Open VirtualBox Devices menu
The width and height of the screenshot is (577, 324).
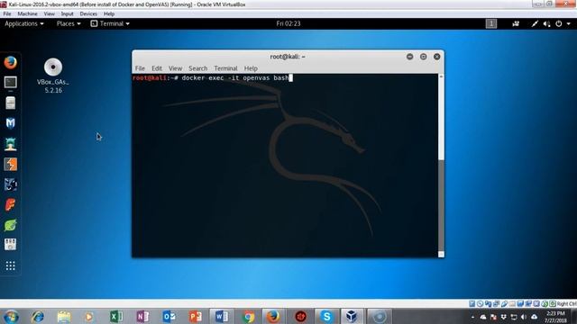coord(88,13)
